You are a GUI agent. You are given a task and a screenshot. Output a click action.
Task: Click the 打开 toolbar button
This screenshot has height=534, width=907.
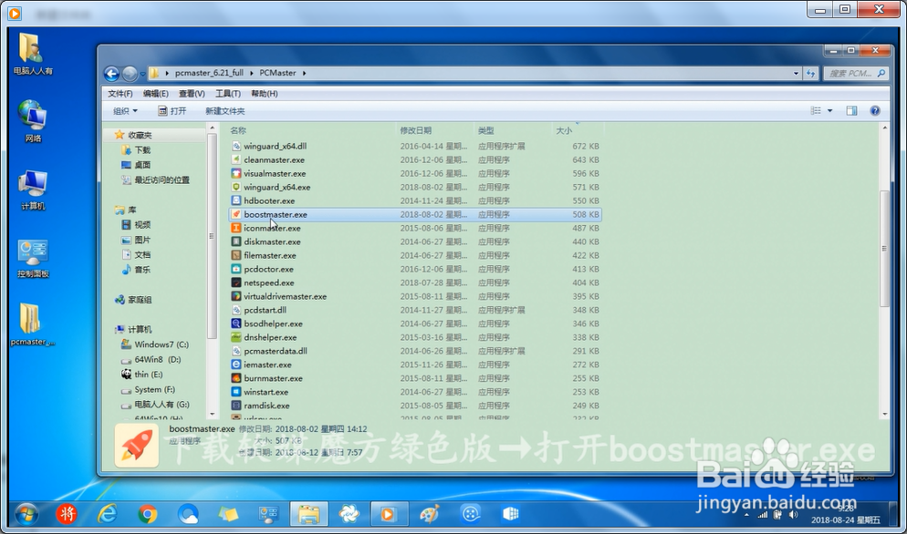pos(172,111)
